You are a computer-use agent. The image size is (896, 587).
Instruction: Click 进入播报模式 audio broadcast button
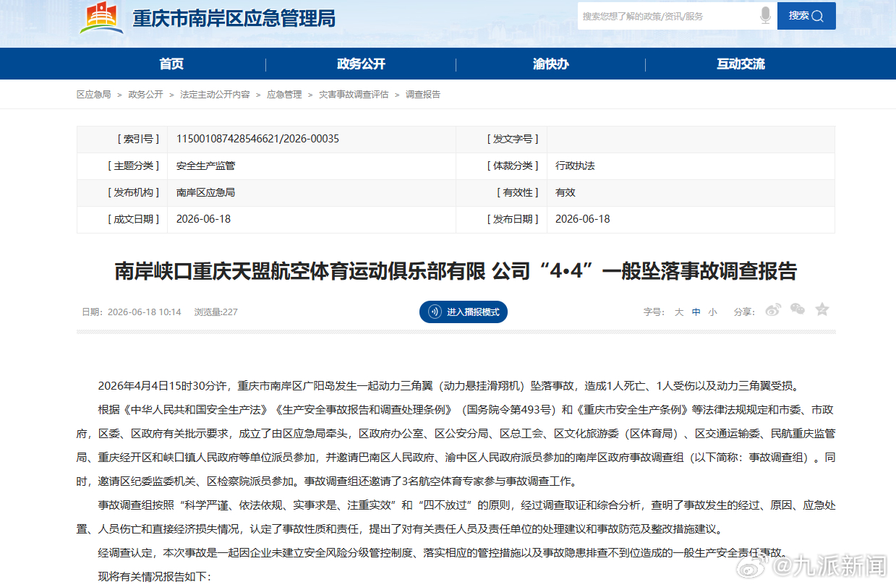click(x=464, y=312)
